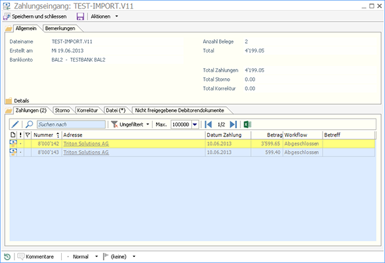Focus the Suchen nach search field

[71, 125]
